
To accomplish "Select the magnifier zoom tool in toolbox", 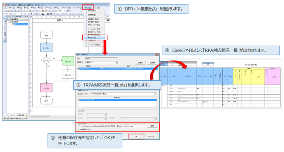I will [5, 38].
